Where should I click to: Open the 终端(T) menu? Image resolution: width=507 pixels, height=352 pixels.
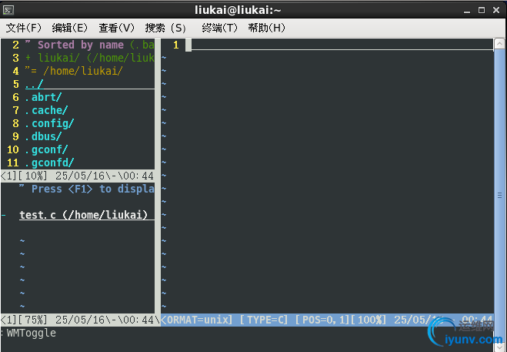coord(219,28)
